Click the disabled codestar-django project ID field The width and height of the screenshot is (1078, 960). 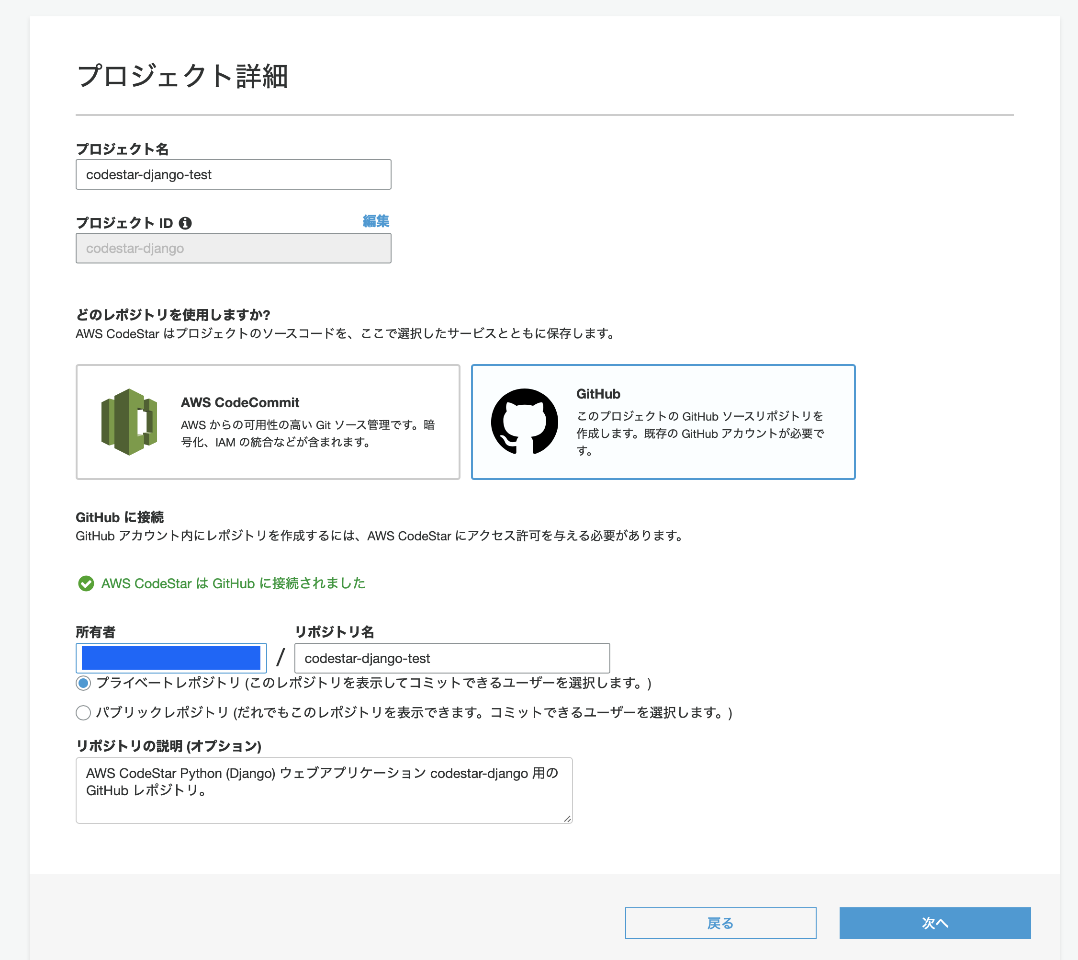coord(233,248)
